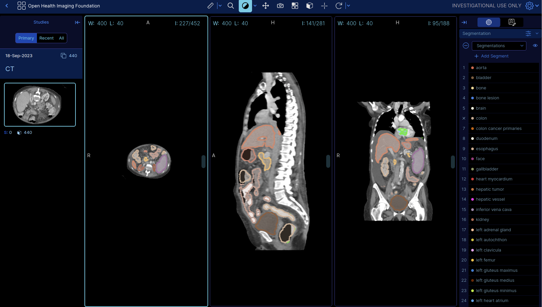Click the Reset view icon

pos(339,6)
